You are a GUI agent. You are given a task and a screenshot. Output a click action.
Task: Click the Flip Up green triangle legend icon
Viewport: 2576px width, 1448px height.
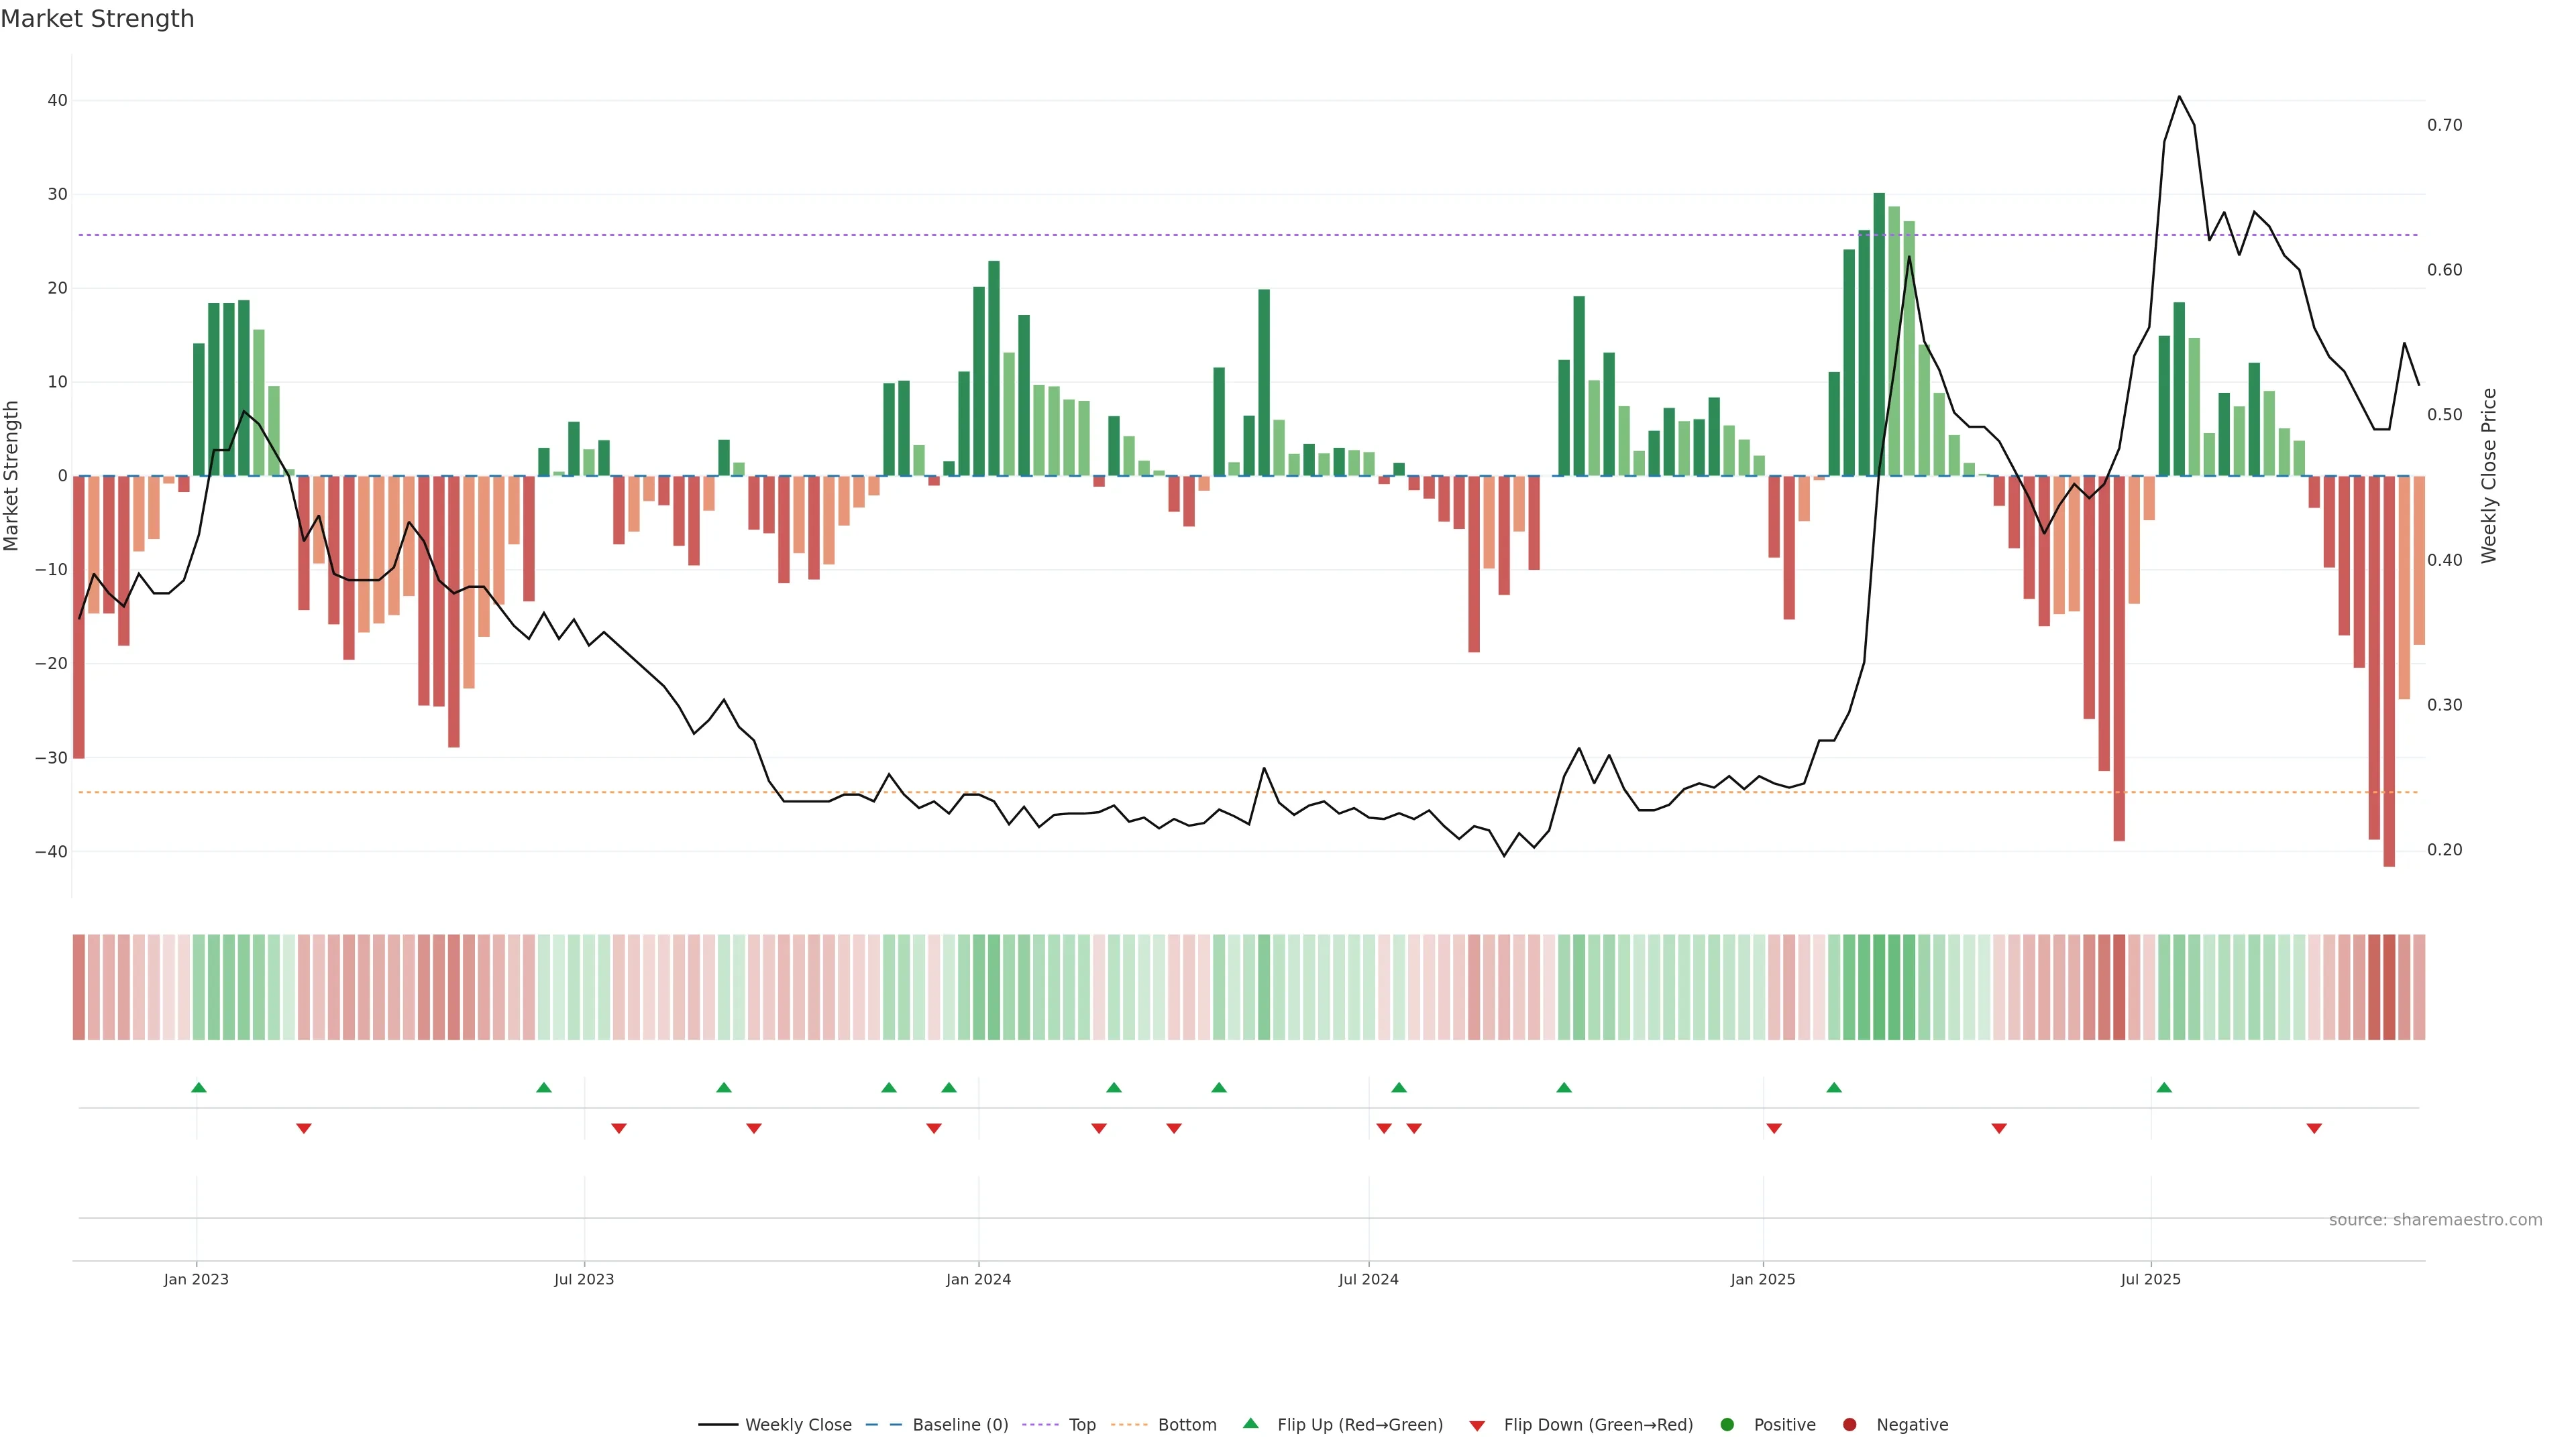coord(1250,1424)
